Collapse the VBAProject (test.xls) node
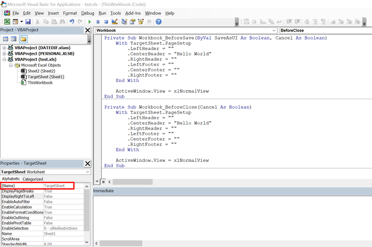Viewport: 372px width, 247px height. [4, 59]
